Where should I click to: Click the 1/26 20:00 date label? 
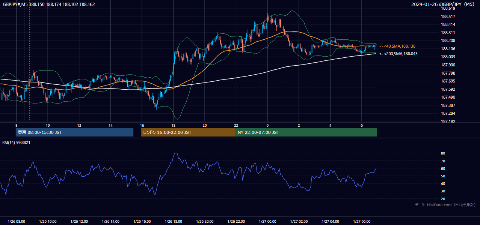point(205,221)
